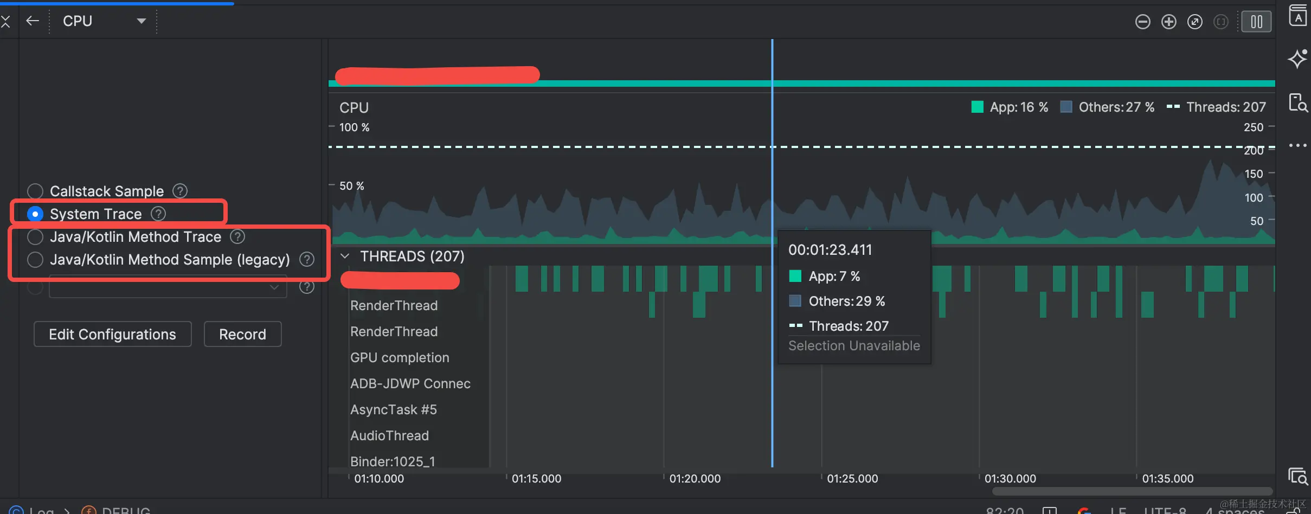The width and height of the screenshot is (1311, 514).
Task: Pause live profiling data
Action: point(1256,22)
